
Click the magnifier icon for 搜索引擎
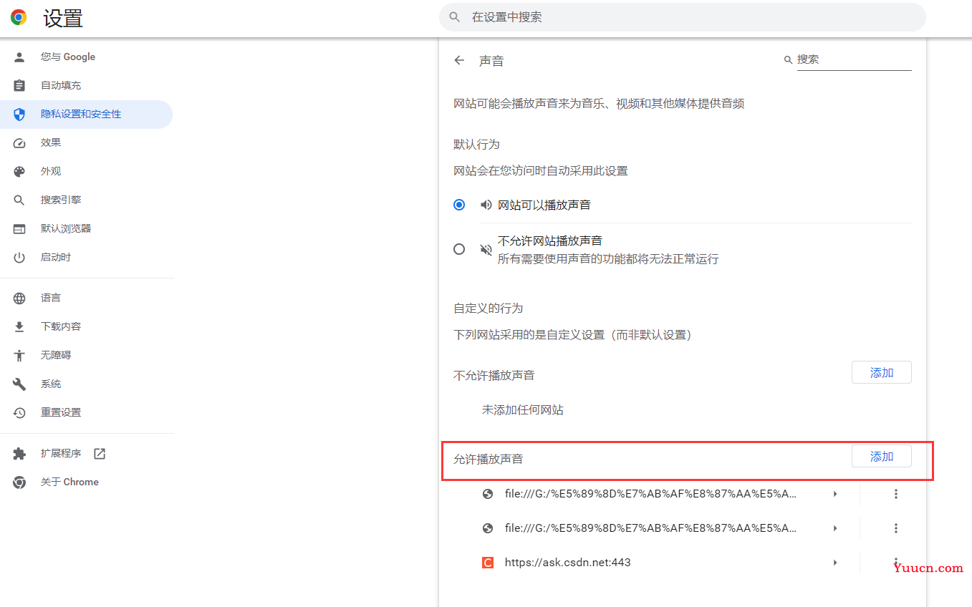(19, 200)
